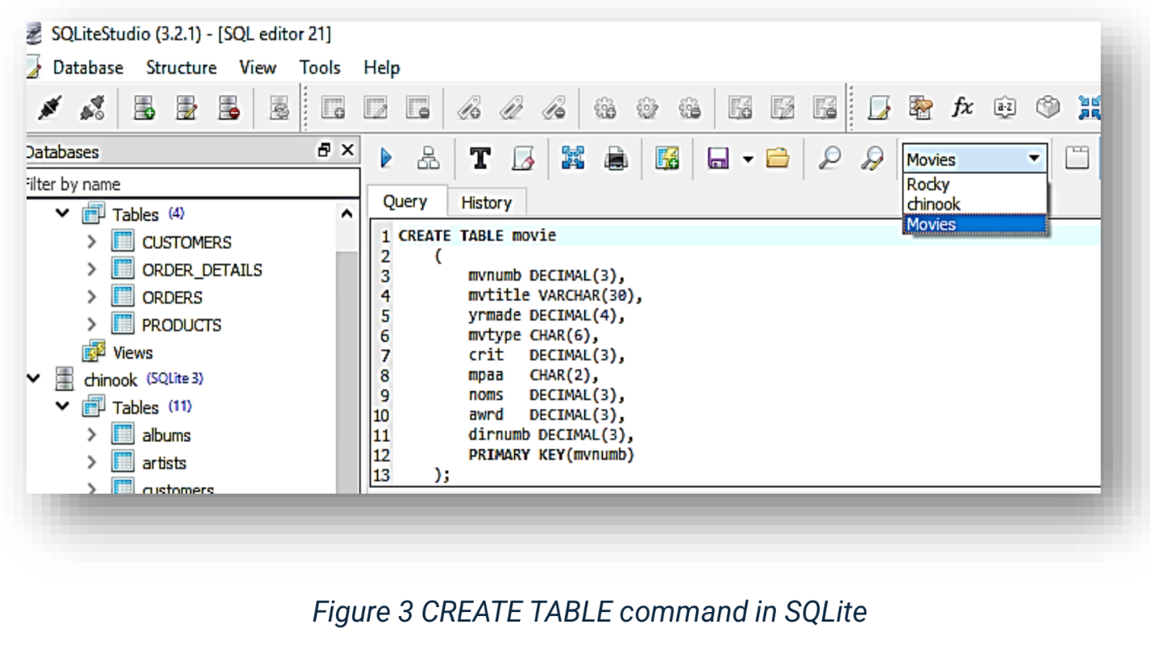Viewport: 1150px width, 645px height.
Task: Expand the albums table node
Action: [x=92, y=435]
